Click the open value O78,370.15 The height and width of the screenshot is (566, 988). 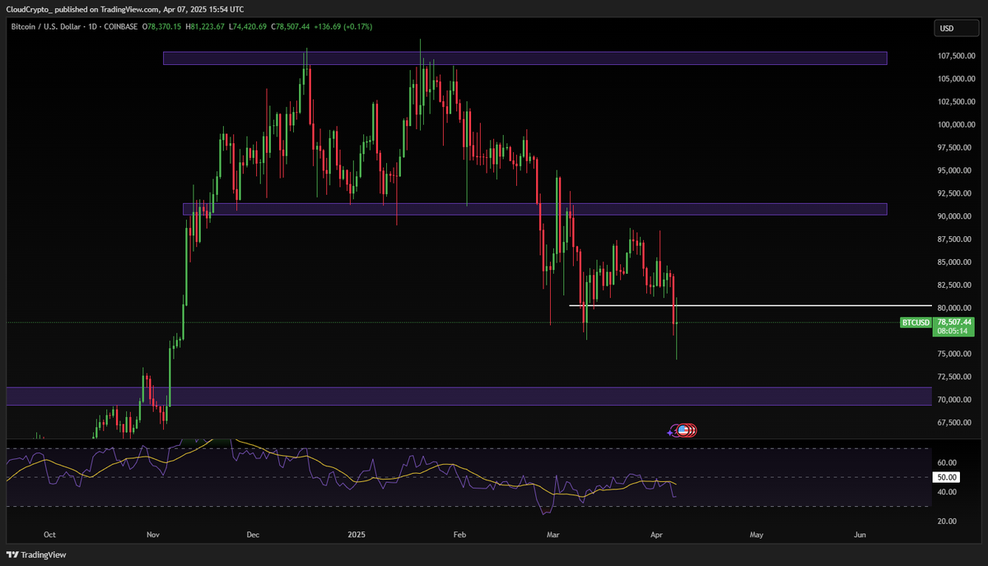(x=162, y=27)
